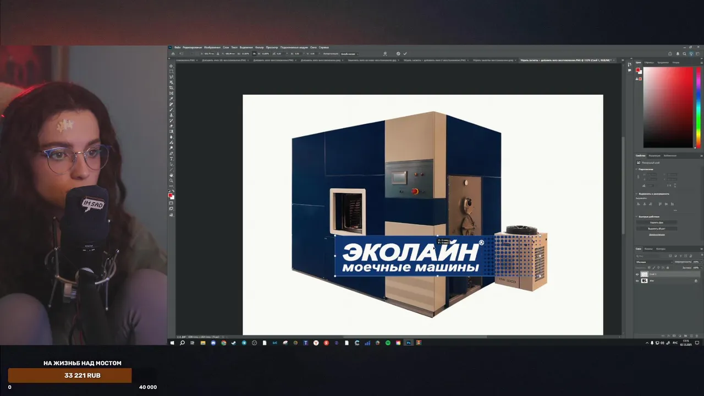Image resolution: width=704 pixels, height=396 pixels.
Task: Select the Object Selection wand tool
Action: tap(171, 82)
